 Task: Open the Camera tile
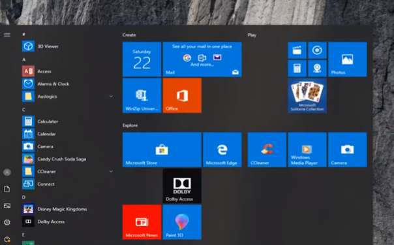click(348, 150)
